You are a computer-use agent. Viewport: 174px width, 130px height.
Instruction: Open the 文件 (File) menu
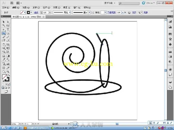(5, 7)
